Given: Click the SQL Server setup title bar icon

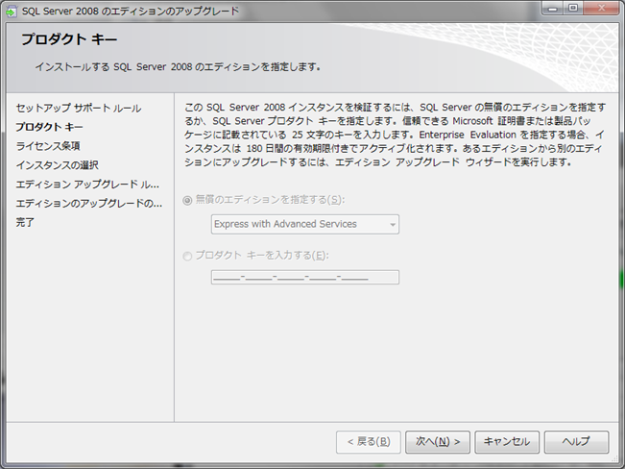Looking at the screenshot, I should click(12, 12).
